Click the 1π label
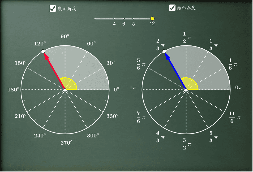 [x=133, y=87]
